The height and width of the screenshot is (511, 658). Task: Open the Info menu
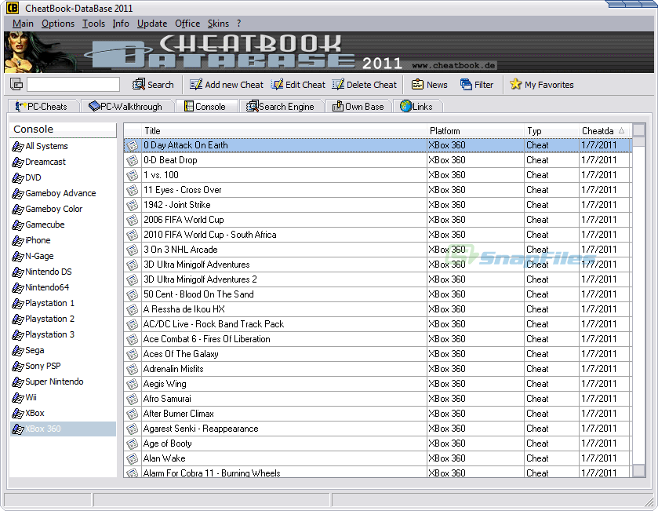pos(121,24)
